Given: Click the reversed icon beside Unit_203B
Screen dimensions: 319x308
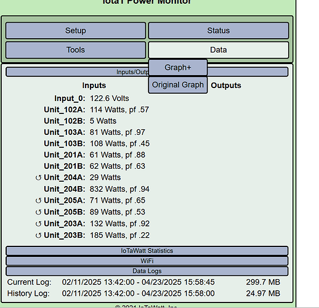Looking at the screenshot, I should pyautogui.click(x=38, y=235).
